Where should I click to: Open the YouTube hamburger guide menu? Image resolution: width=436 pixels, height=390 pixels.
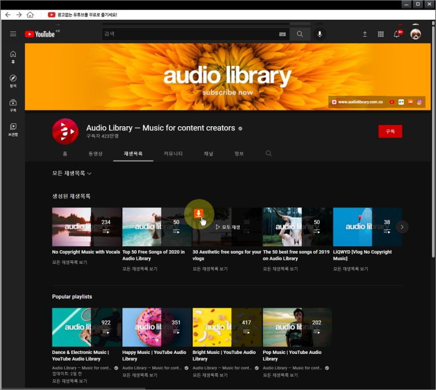coord(13,34)
